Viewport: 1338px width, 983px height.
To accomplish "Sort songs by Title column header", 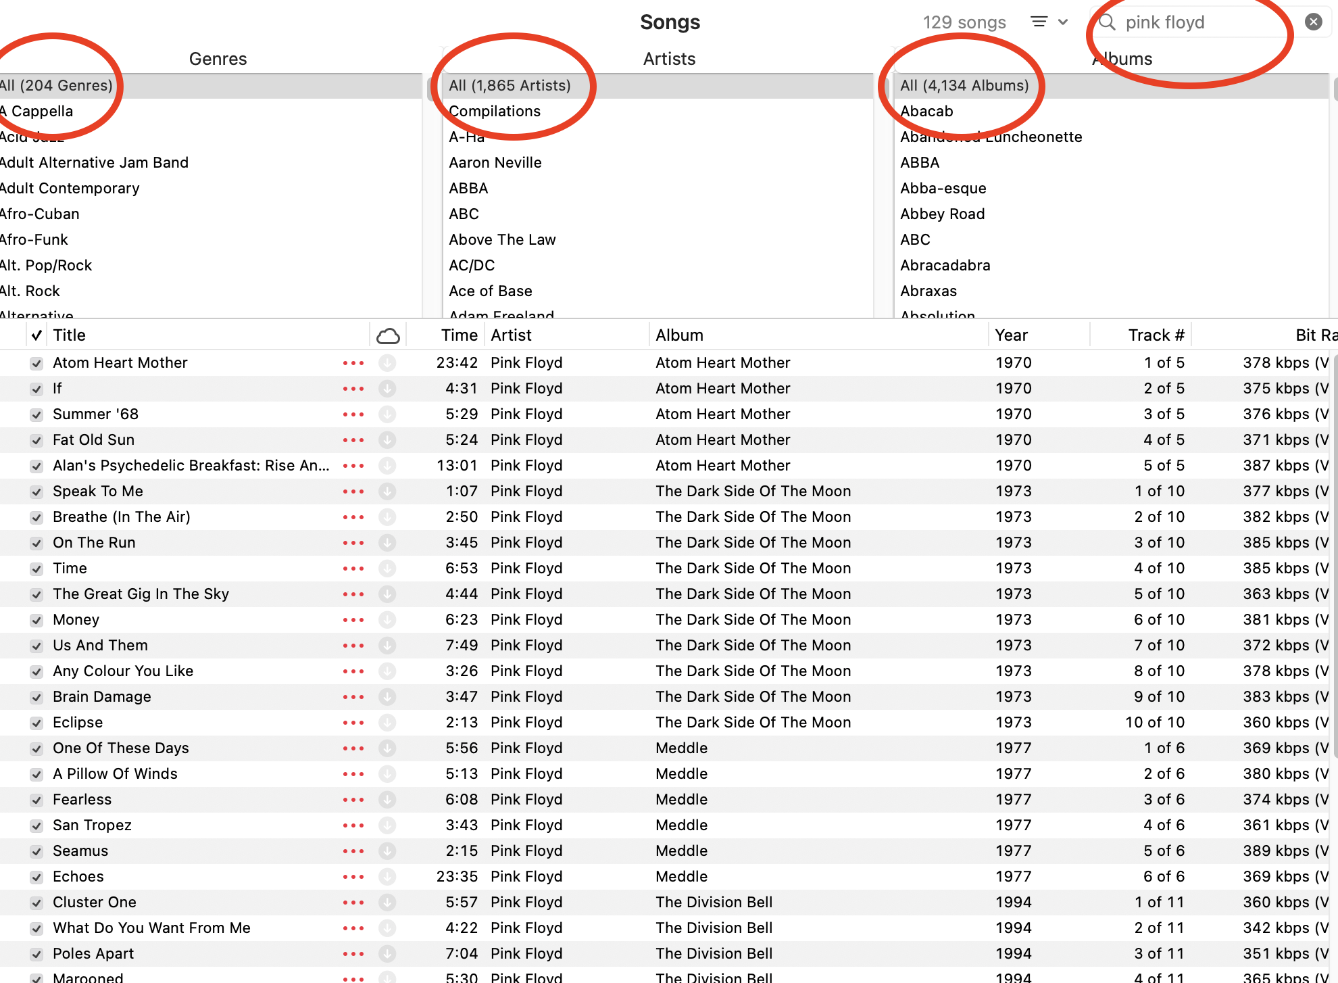I will click(x=70, y=335).
